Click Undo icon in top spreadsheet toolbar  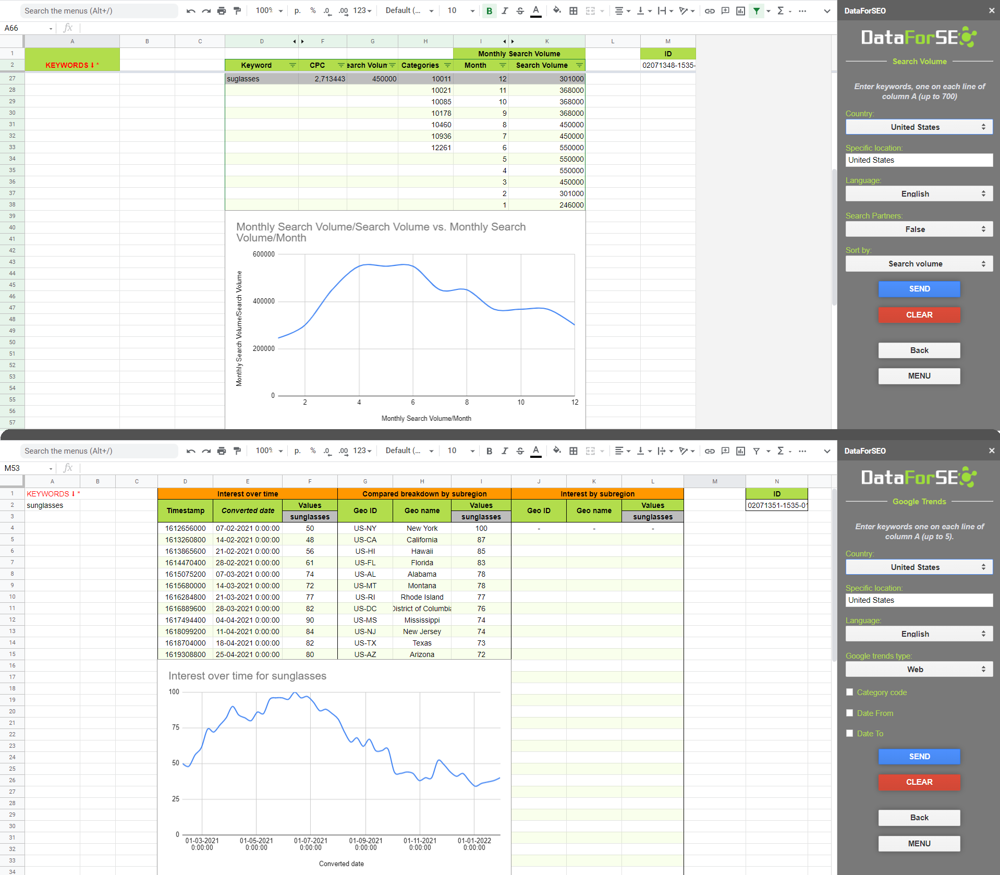tap(191, 11)
